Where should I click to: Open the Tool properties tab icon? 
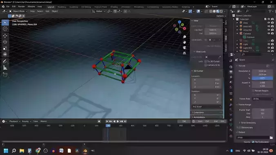coord(231,61)
